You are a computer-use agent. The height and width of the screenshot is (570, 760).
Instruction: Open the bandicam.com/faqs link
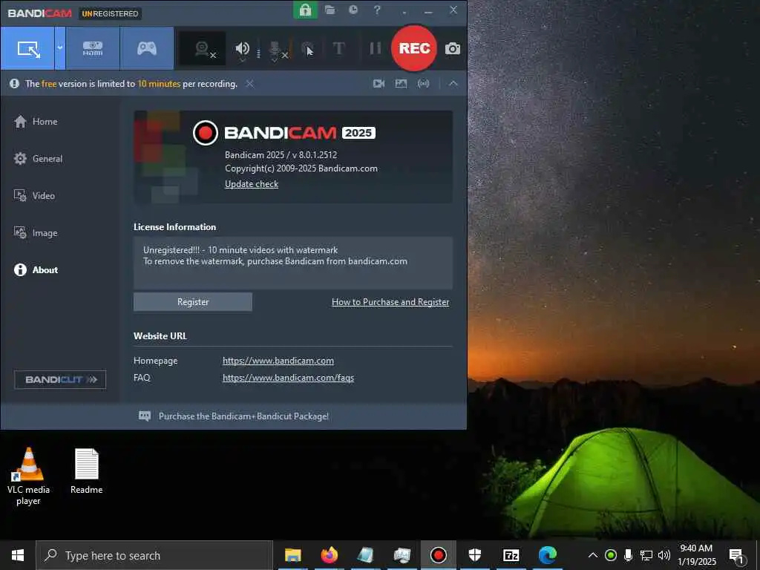[289, 378]
